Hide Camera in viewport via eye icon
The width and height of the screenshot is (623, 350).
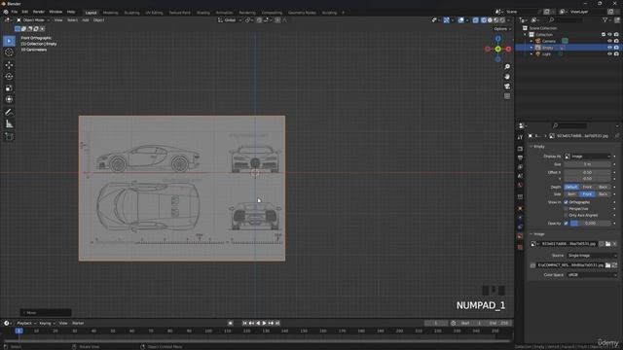609,41
